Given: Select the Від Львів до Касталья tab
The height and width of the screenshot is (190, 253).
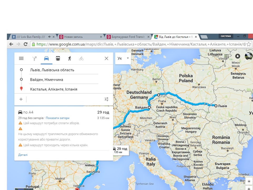Looking at the screenshot, I should tap(176, 37).
